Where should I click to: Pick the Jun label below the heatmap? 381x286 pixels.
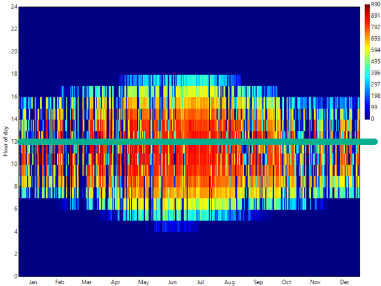click(172, 282)
